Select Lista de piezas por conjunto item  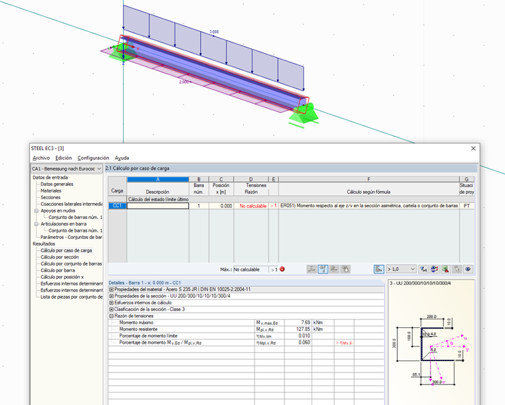71,297
